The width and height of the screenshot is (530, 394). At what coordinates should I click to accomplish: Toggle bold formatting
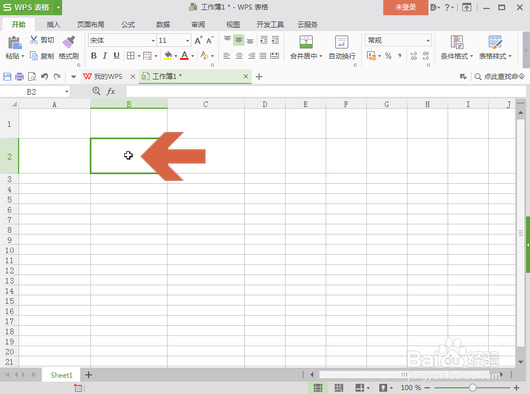pyautogui.click(x=94, y=56)
